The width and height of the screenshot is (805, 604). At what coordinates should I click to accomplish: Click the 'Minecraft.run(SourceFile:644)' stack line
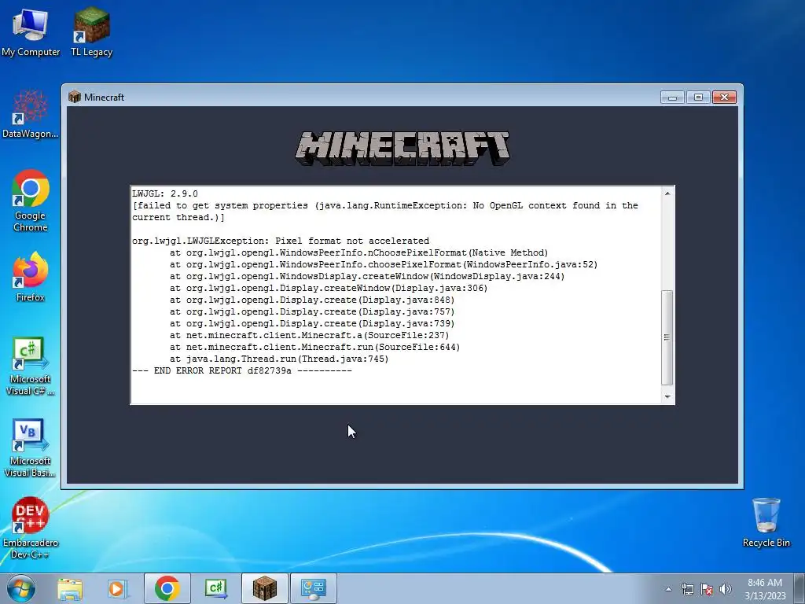pyautogui.click(x=314, y=347)
